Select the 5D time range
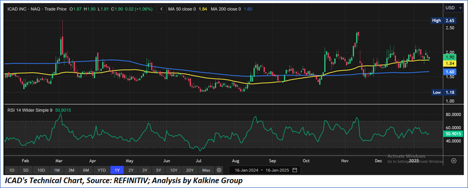Screen dimensions: 468x188 (x=26, y=170)
